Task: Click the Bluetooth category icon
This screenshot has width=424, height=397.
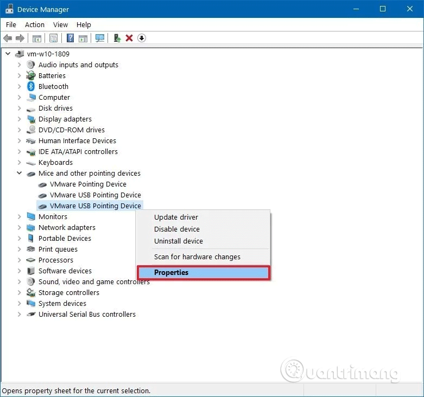Action: click(31, 86)
